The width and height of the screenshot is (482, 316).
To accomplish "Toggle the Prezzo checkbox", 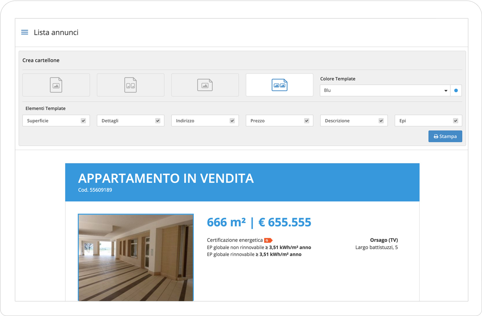I will click(307, 121).
